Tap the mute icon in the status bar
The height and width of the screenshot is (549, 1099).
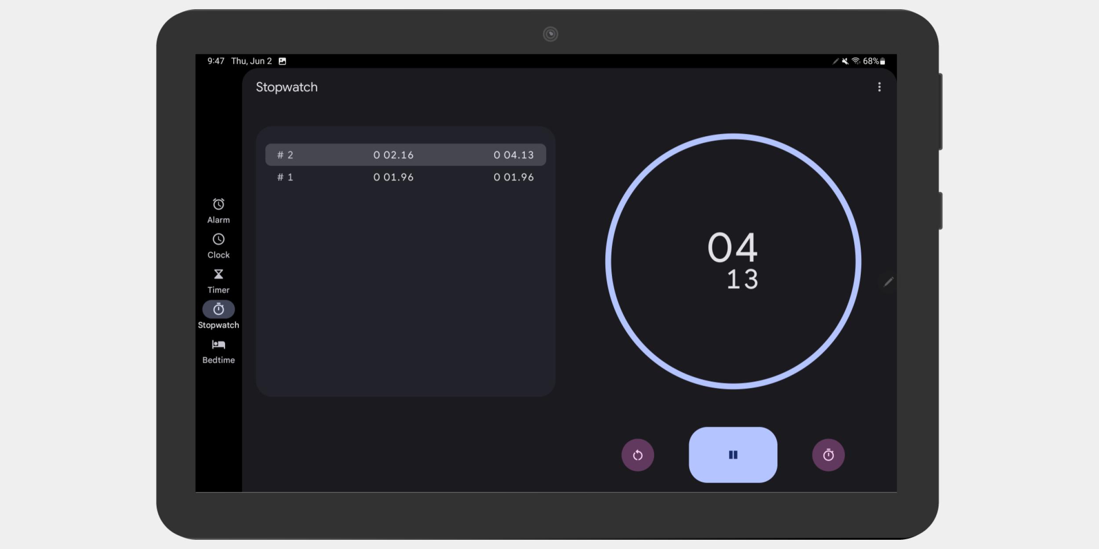tap(845, 61)
